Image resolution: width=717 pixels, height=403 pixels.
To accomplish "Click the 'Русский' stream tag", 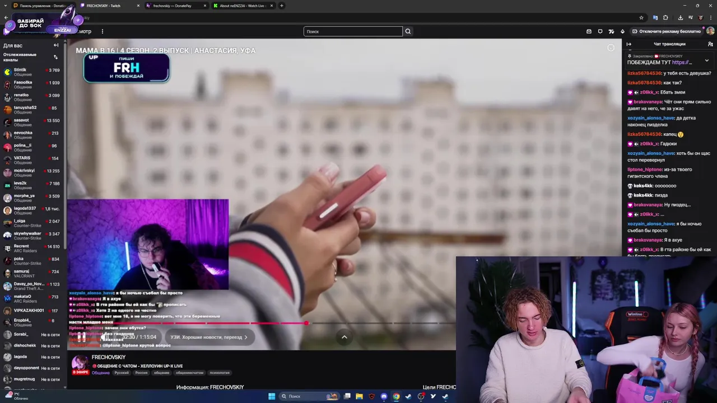I will (x=122, y=373).
